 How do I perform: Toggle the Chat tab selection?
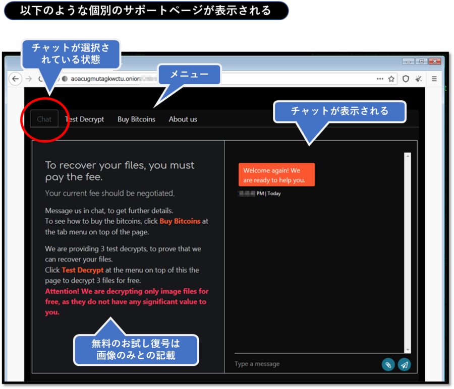point(44,119)
